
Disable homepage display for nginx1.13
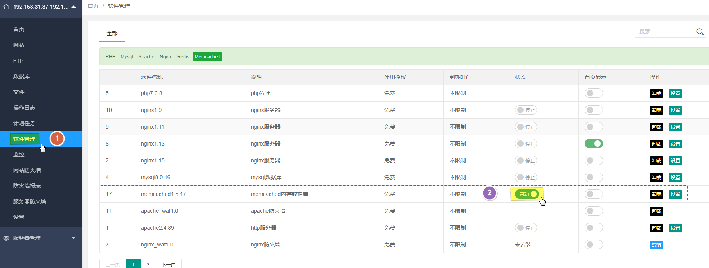point(593,144)
